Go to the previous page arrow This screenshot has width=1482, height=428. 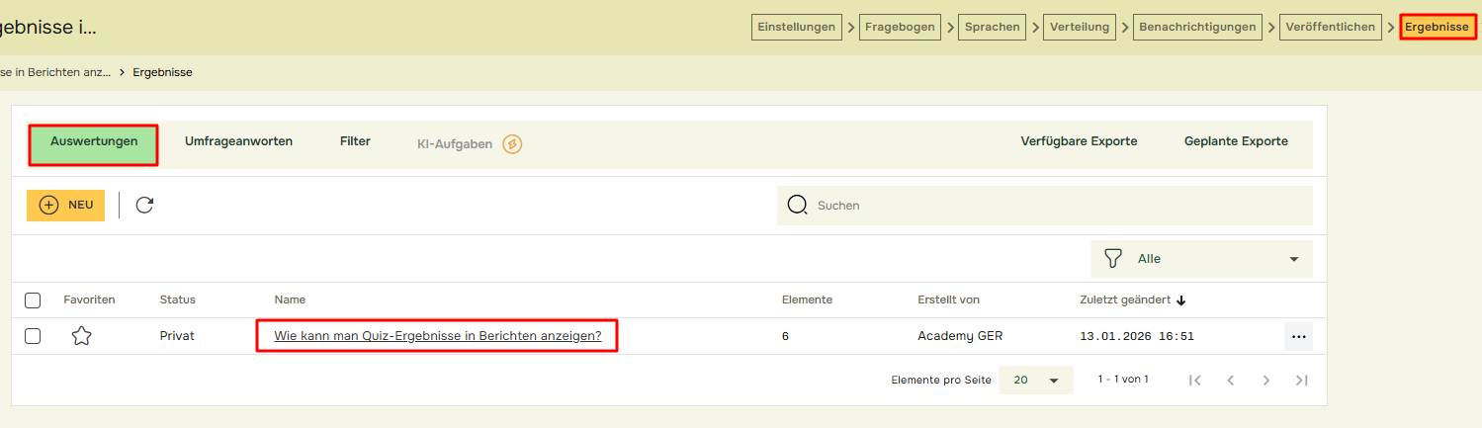1231,381
